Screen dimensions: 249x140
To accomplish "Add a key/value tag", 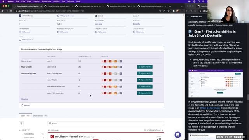I will (26, 40).
